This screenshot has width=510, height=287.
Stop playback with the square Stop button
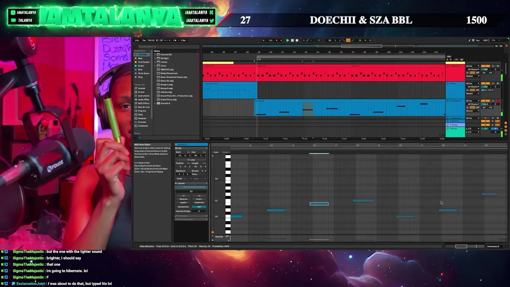(292, 40)
